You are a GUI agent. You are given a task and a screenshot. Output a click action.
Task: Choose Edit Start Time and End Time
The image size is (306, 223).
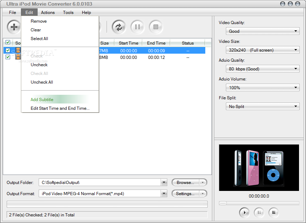tap(60, 108)
